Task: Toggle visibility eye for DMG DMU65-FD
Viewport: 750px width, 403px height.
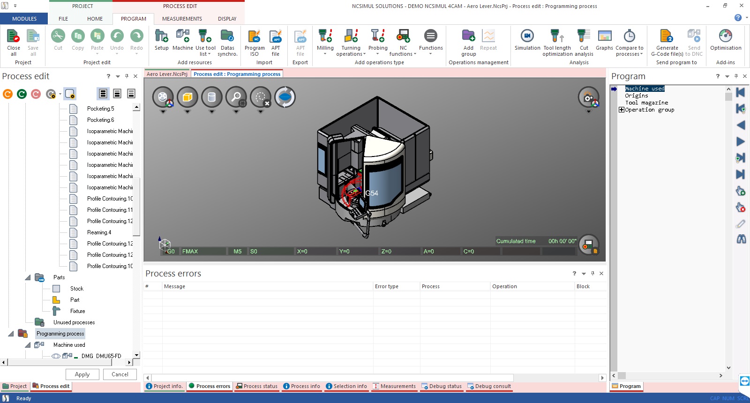Action: [56, 356]
